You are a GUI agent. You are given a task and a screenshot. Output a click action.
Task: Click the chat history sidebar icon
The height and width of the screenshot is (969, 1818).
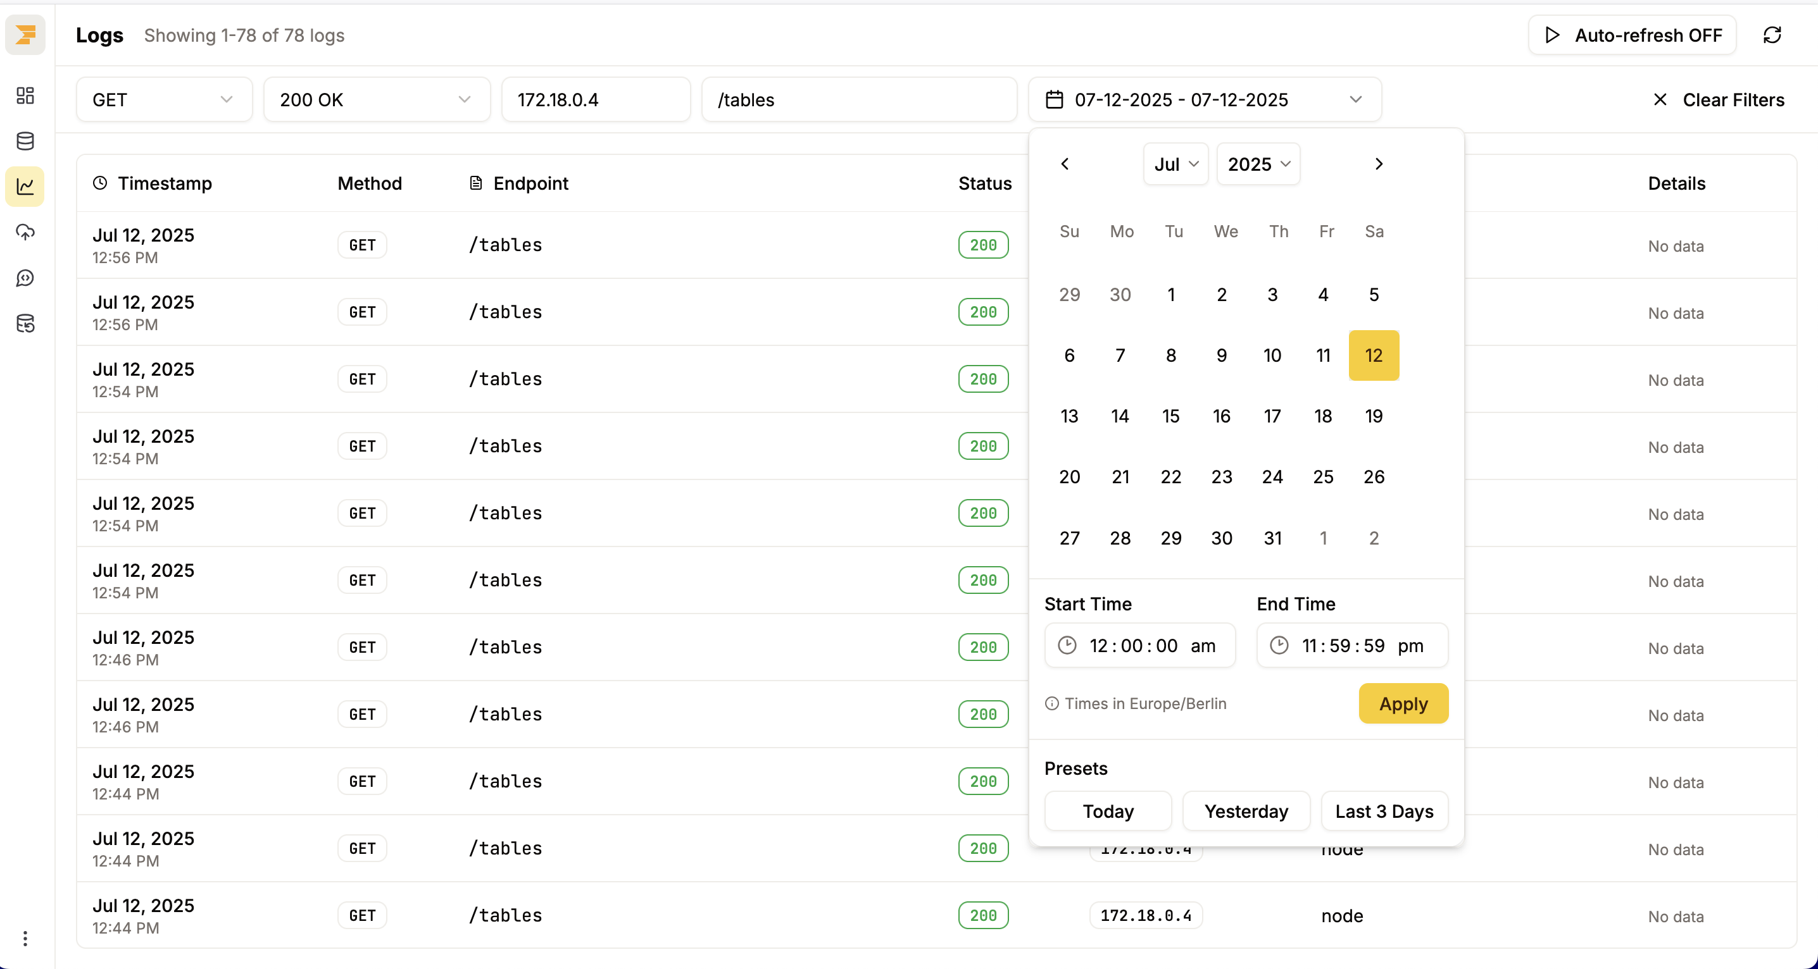tap(25, 278)
